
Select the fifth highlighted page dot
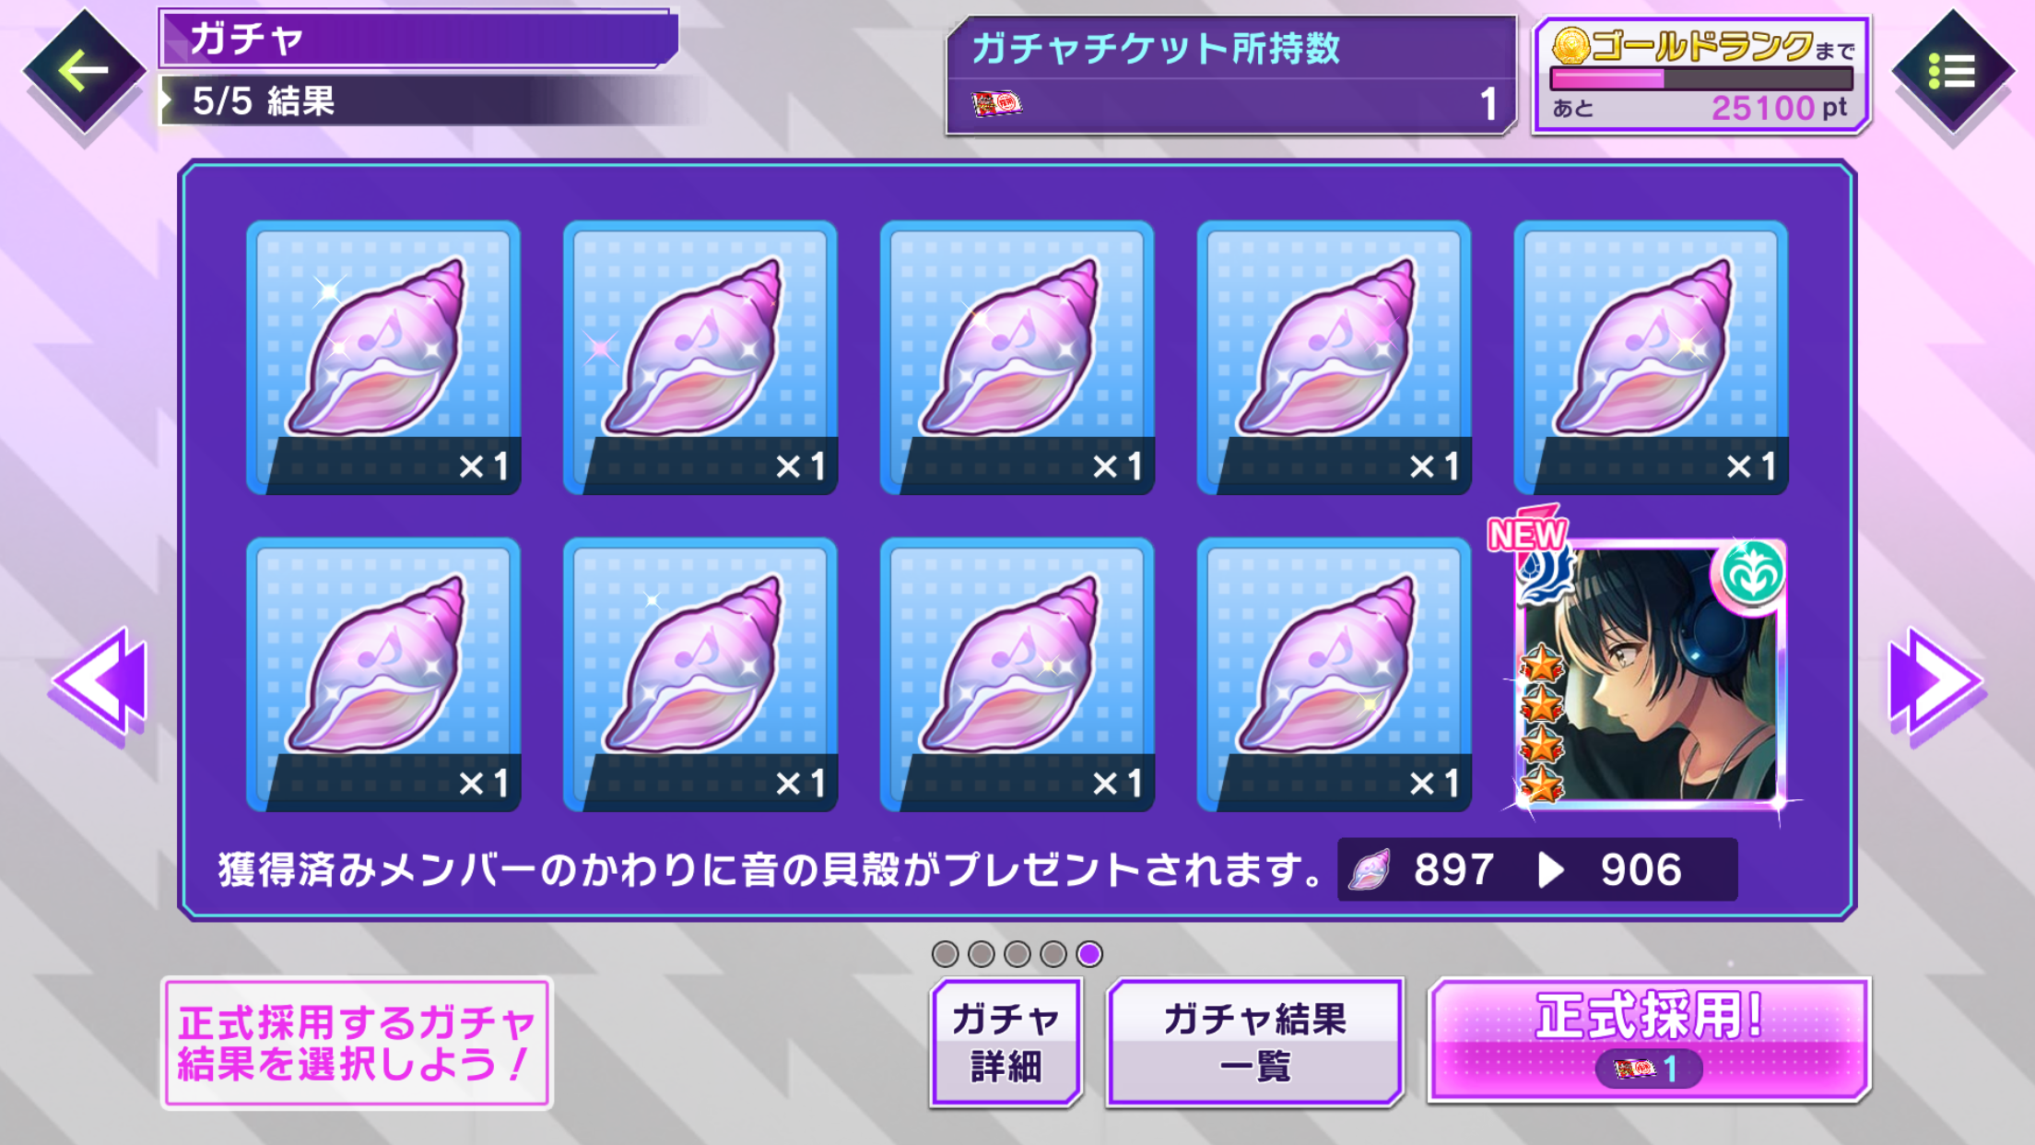1089,954
